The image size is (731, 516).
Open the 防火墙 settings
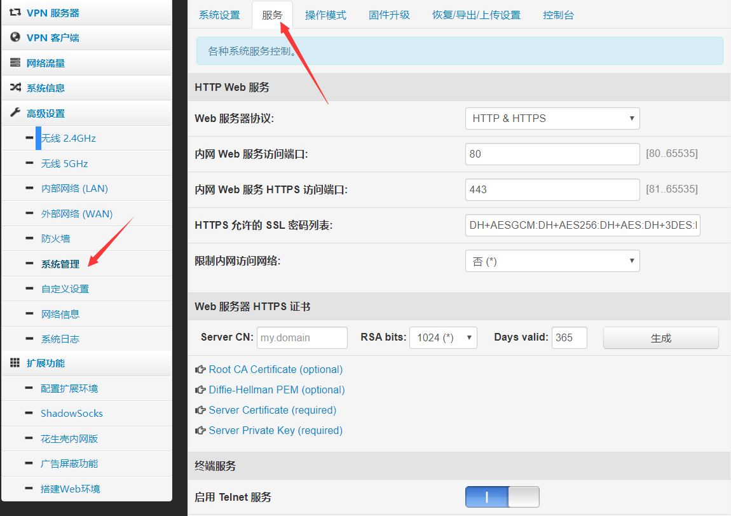pos(55,239)
